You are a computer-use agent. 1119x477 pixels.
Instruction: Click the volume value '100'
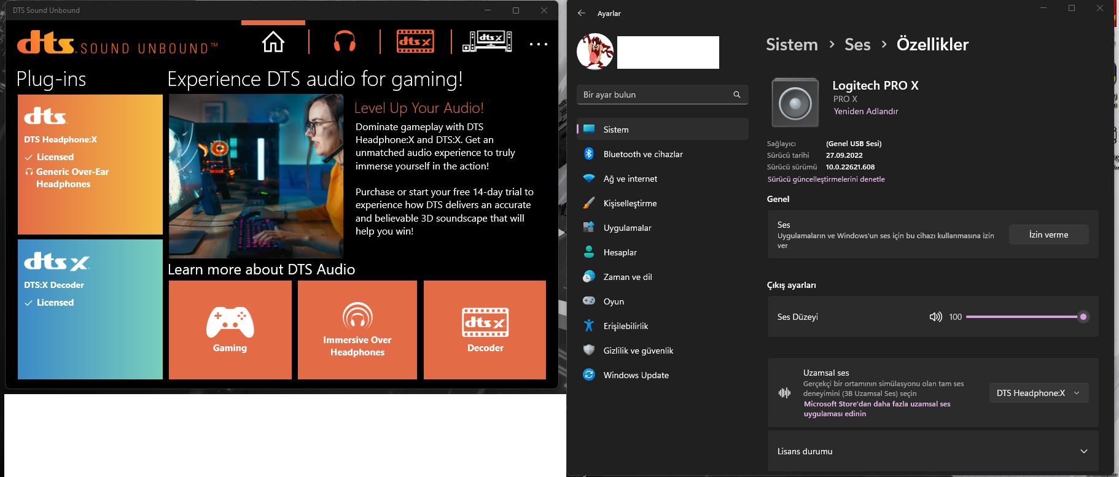pos(955,317)
